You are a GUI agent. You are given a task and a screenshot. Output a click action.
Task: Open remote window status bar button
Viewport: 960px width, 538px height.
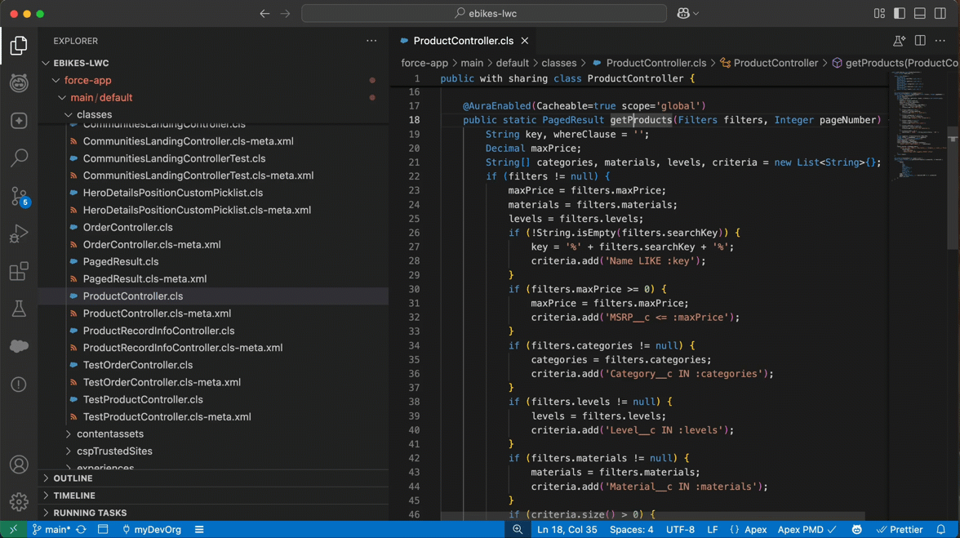13,530
